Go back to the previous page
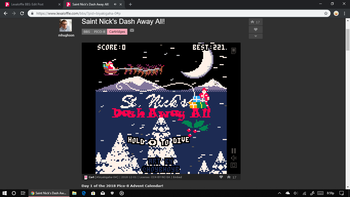This screenshot has height=197, width=350. pos(6,13)
